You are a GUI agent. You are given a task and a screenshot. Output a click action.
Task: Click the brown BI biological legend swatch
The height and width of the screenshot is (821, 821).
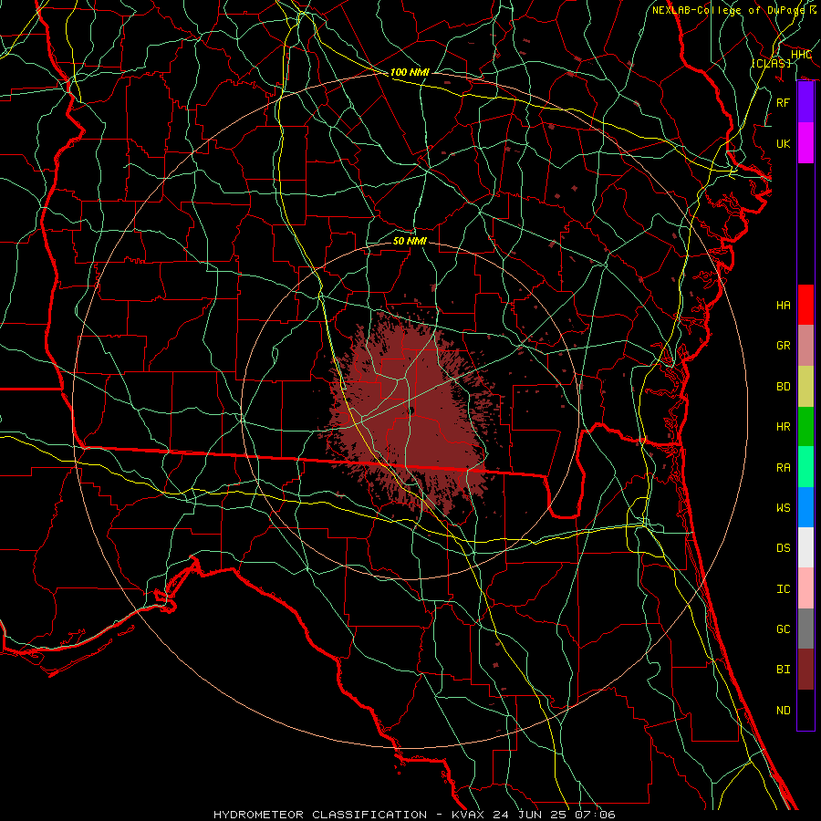pos(805,670)
